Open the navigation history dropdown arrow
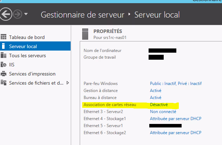222x145 pixels. point(26,15)
